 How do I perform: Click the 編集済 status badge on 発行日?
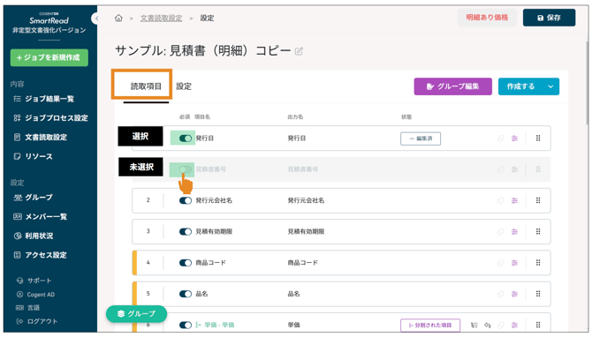pyautogui.click(x=421, y=139)
